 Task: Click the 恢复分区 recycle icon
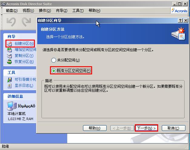9,62
